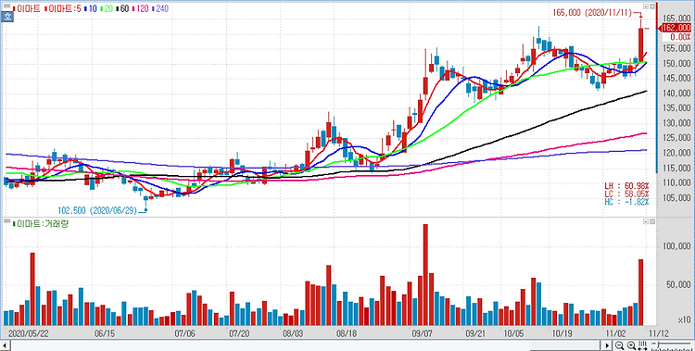Zoom out the chart with the minus magnifier
Screen dimensions: 695x351
pyautogui.click(x=620, y=345)
